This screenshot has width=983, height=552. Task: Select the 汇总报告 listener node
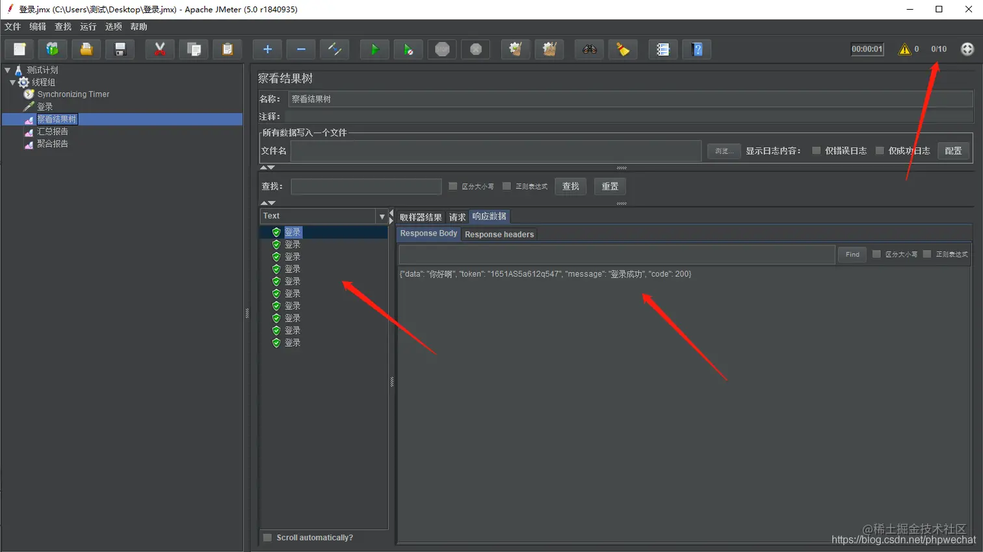[x=52, y=131]
